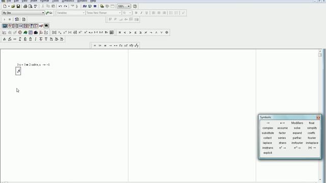Viewport: 326px width, 183px height.
Task: Toggle underline formatting
Action: coord(147,13)
